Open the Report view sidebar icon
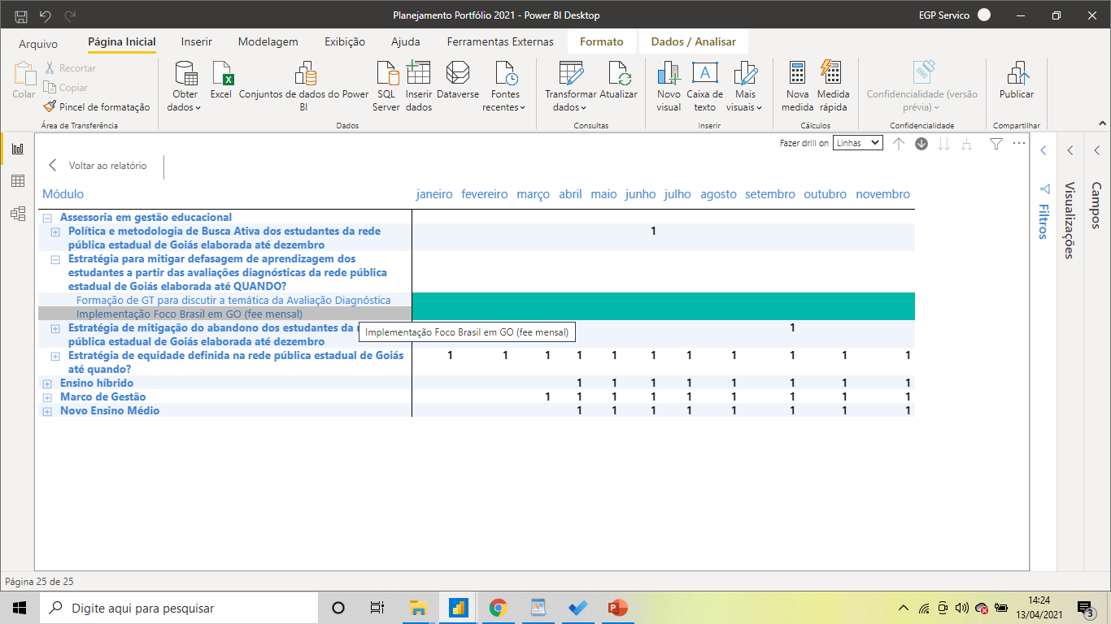 17,149
